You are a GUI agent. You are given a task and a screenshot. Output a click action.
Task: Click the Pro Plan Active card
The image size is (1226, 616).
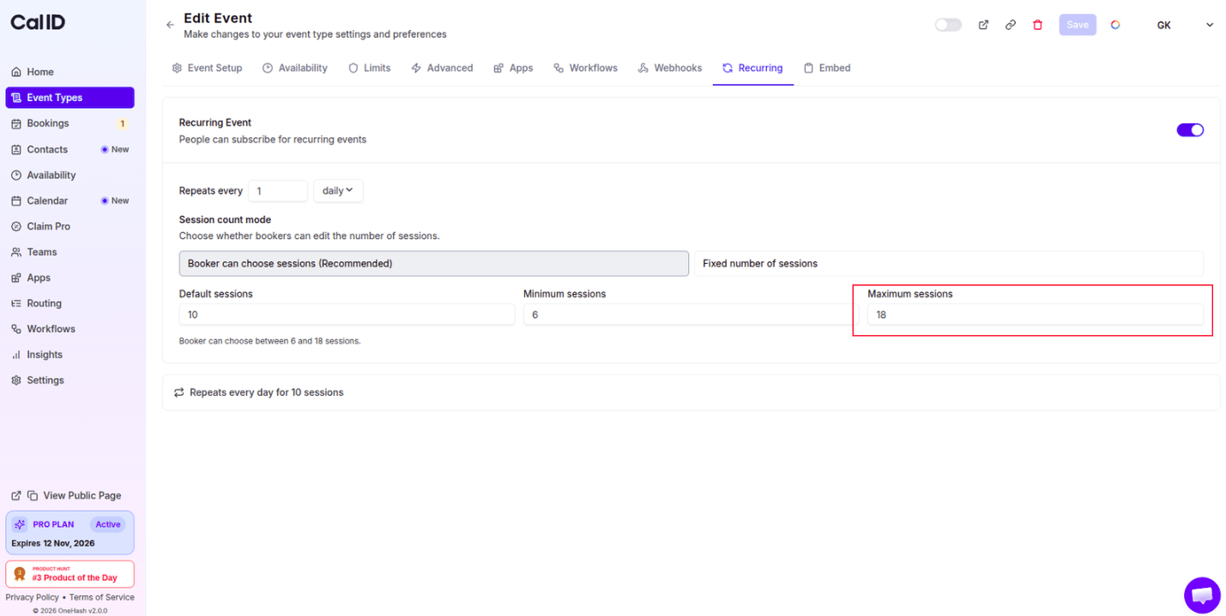click(69, 533)
